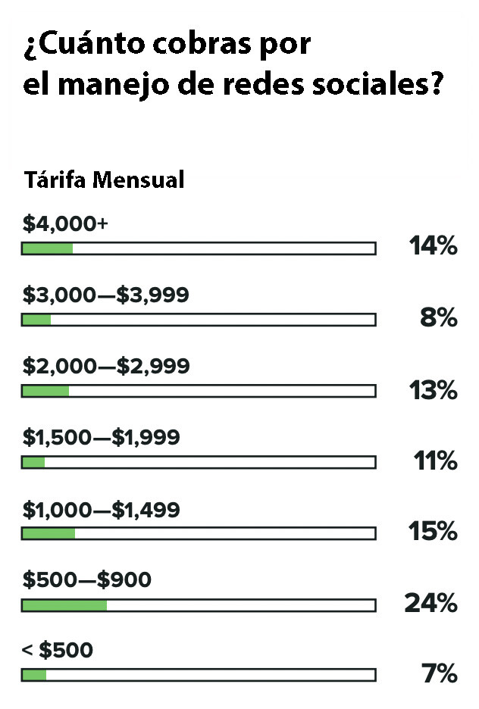Screen dimensions: 479x709
Task: Click the $500—$900 rate label
Action: tap(87, 580)
